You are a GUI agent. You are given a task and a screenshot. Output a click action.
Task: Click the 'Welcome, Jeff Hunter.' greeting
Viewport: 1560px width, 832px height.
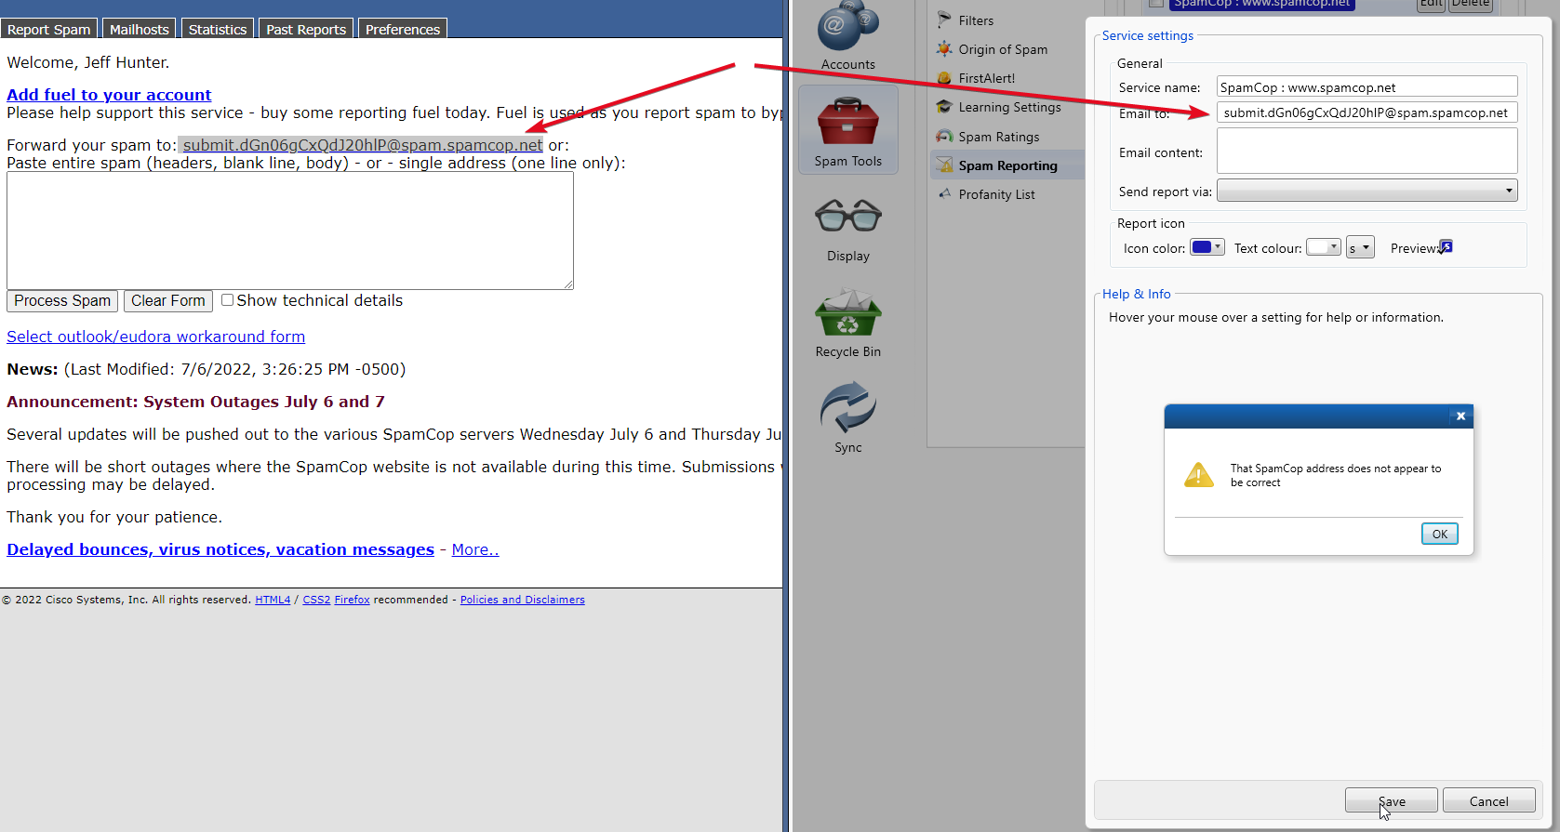87,62
